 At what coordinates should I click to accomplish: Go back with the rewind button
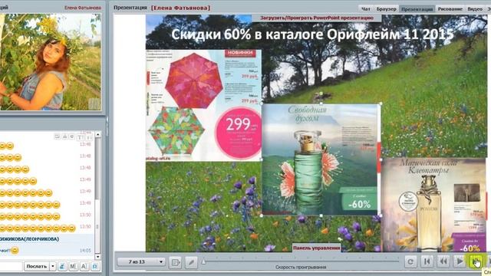443,261
